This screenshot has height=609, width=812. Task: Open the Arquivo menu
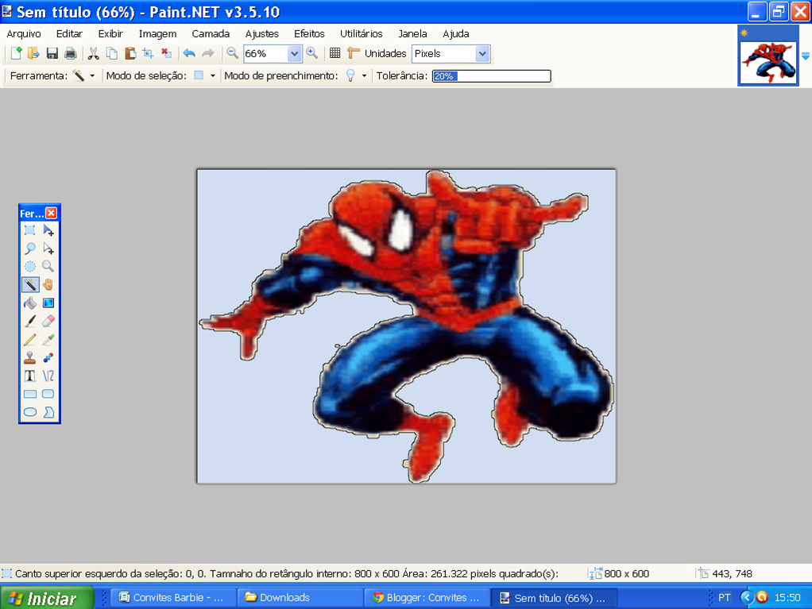point(24,33)
